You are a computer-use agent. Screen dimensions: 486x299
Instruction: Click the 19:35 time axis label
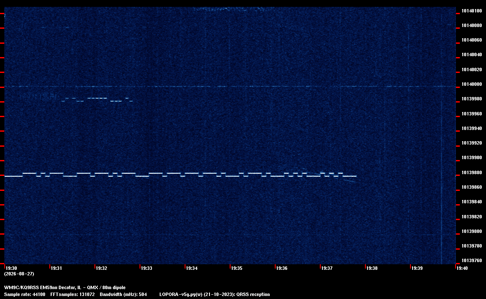click(x=237, y=268)
